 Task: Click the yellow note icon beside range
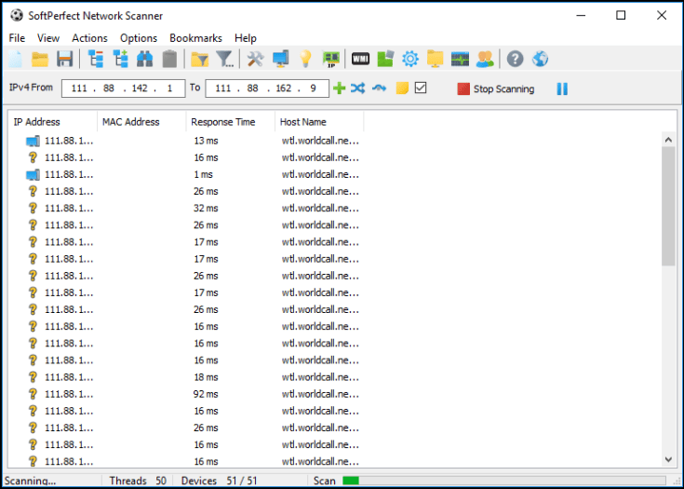402,88
